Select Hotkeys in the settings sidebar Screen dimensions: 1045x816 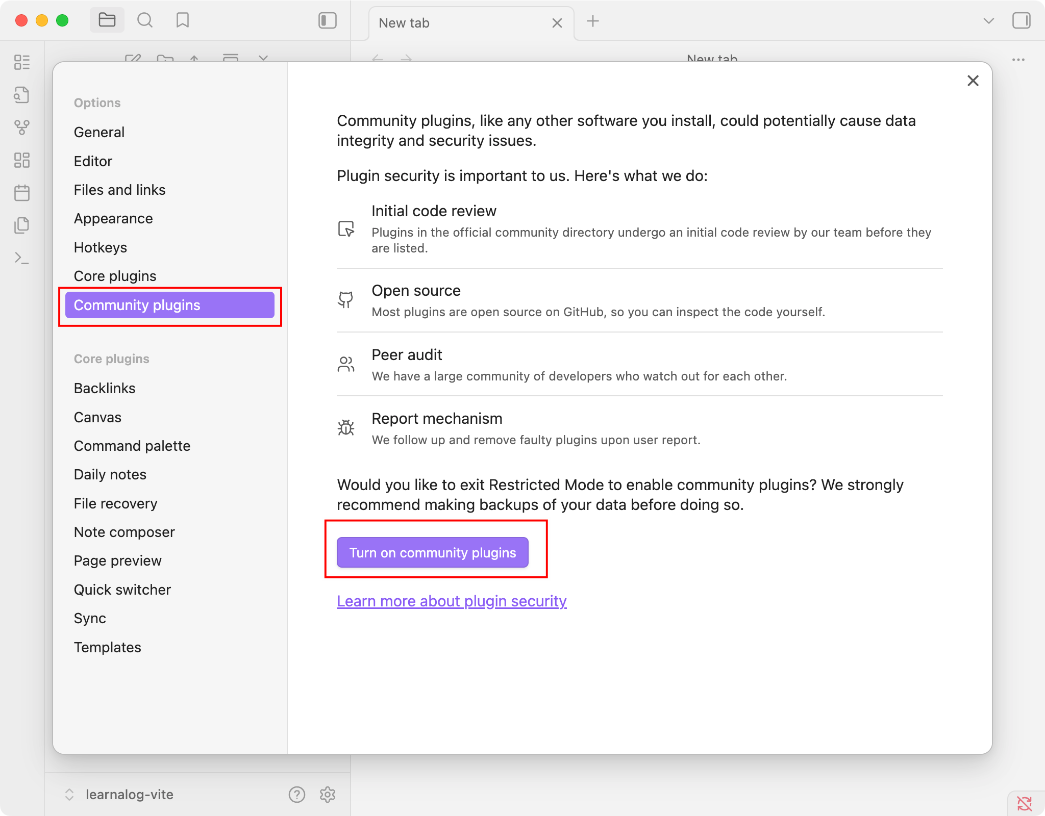pos(101,247)
